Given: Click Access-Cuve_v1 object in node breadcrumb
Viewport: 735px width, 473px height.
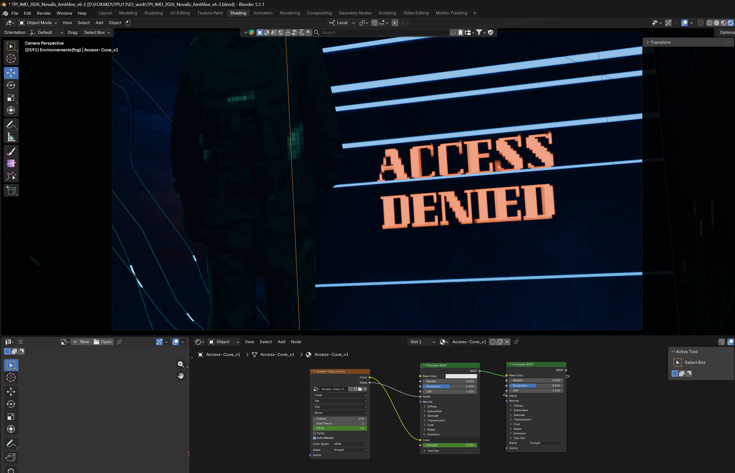Looking at the screenshot, I should click(219, 355).
